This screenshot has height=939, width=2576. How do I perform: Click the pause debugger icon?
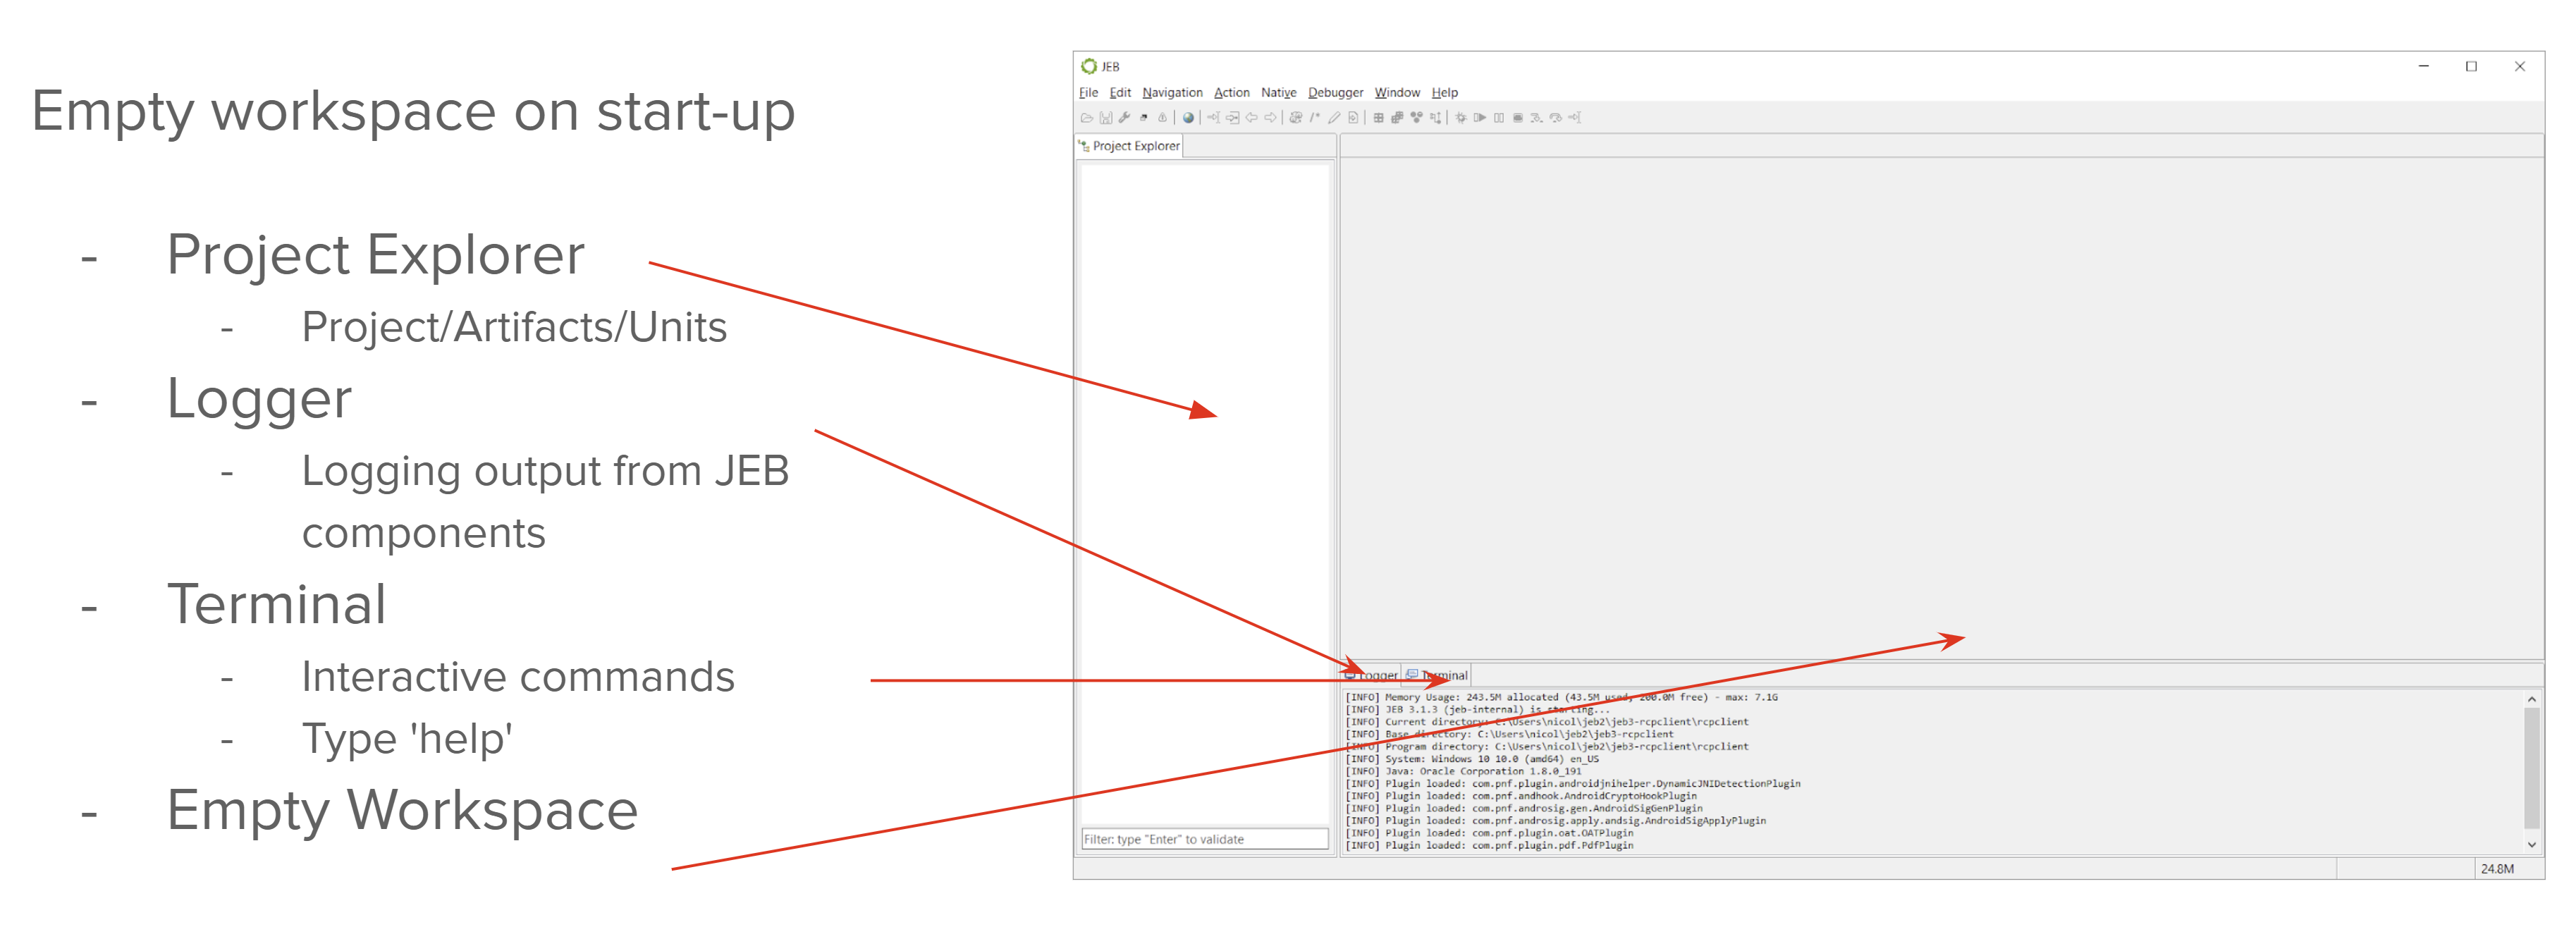point(1499,118)
